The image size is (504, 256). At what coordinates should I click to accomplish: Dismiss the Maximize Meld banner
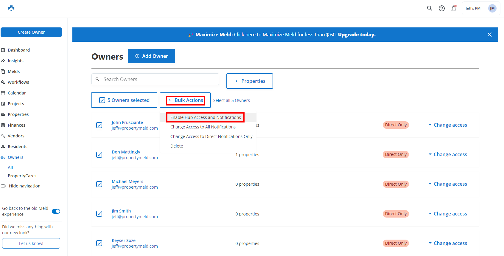489,35
